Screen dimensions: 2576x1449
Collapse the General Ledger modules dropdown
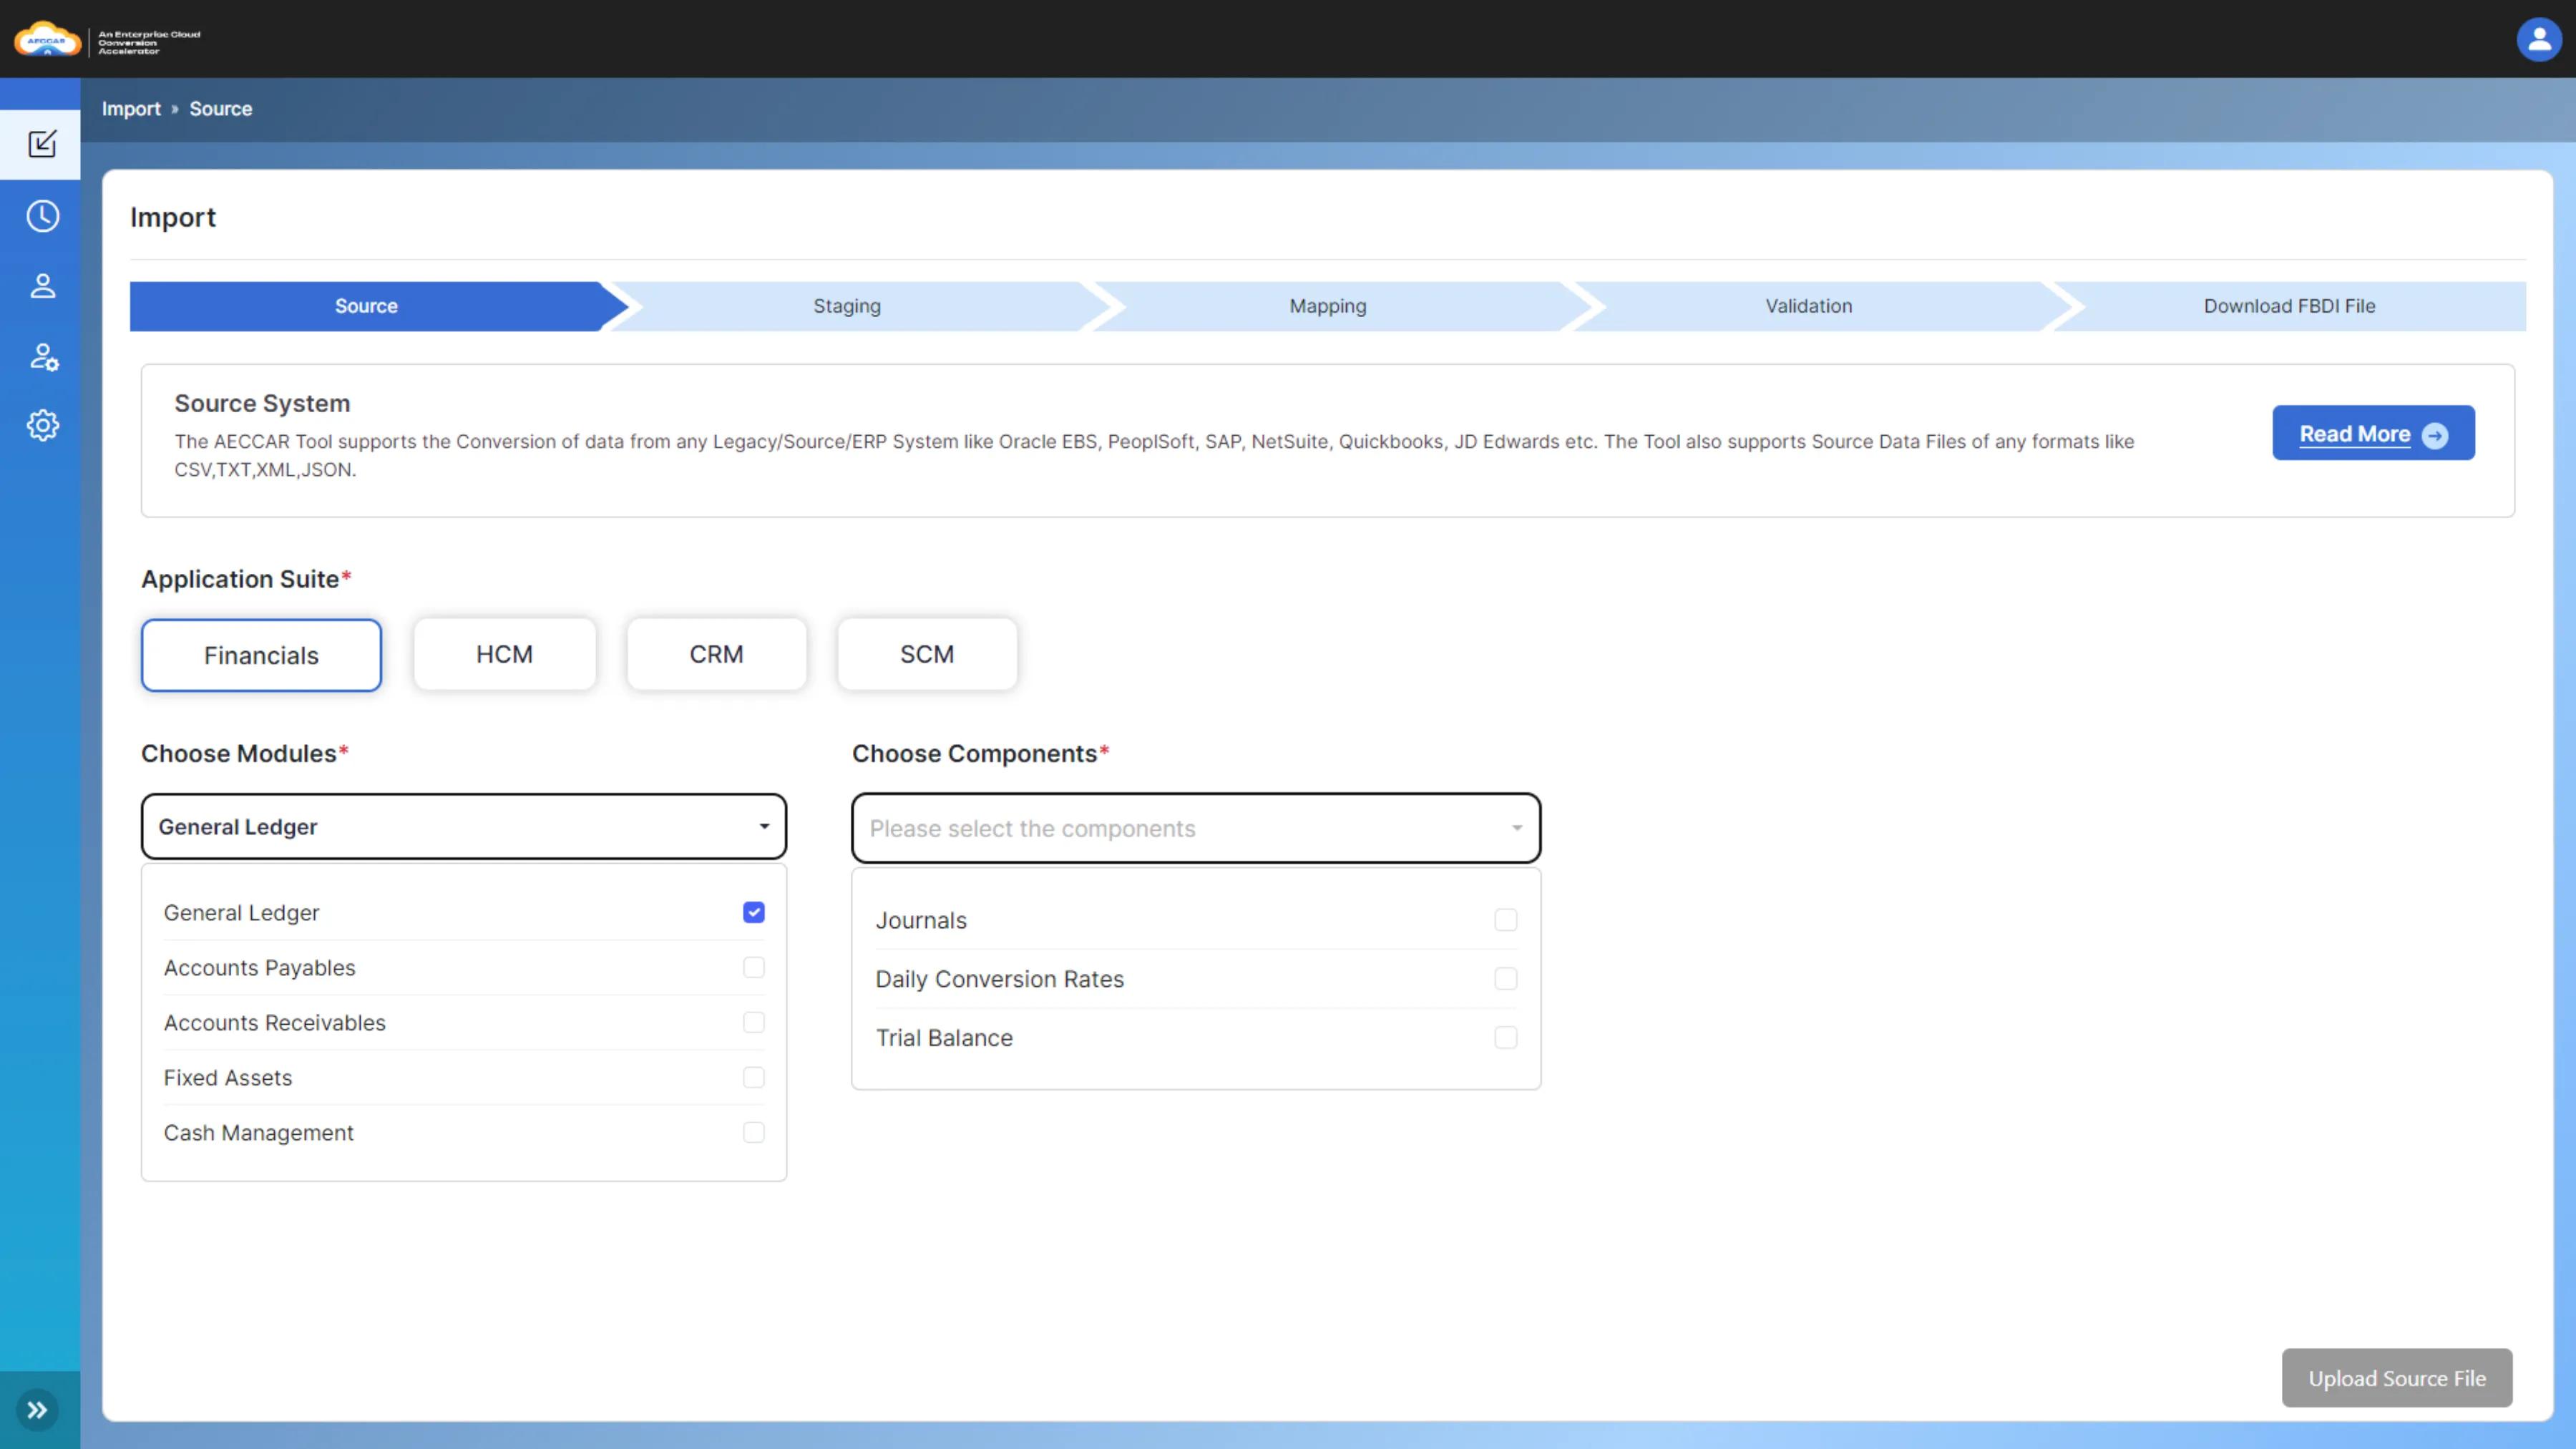[464, 827]
